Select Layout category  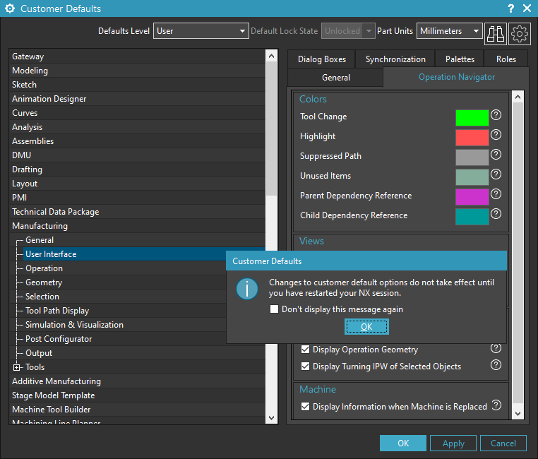click(137, 184)
